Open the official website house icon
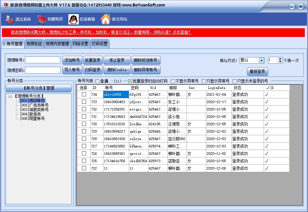The image size is (308, 212). click(106, 19)
